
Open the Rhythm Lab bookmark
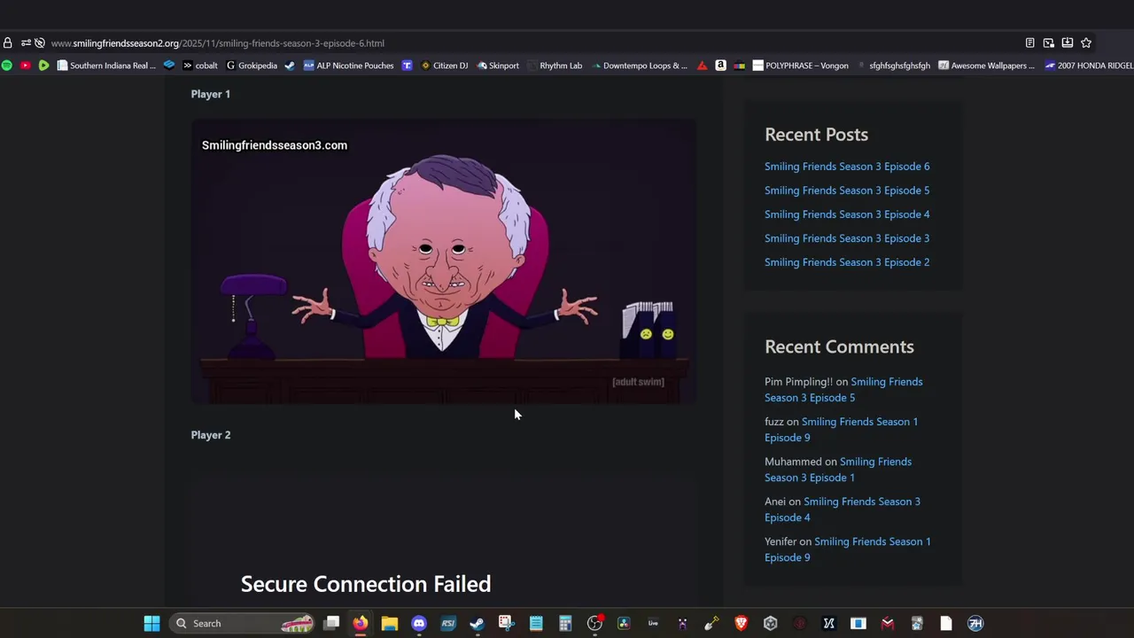pyautogui.click(x=555, y=66)
